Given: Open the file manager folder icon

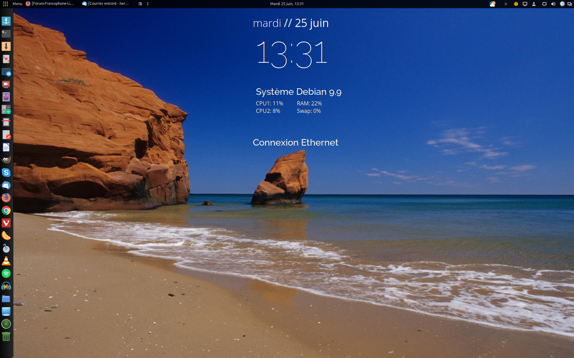Looking at the screenshot, I should pyautogui.click(x=6, y=299).
